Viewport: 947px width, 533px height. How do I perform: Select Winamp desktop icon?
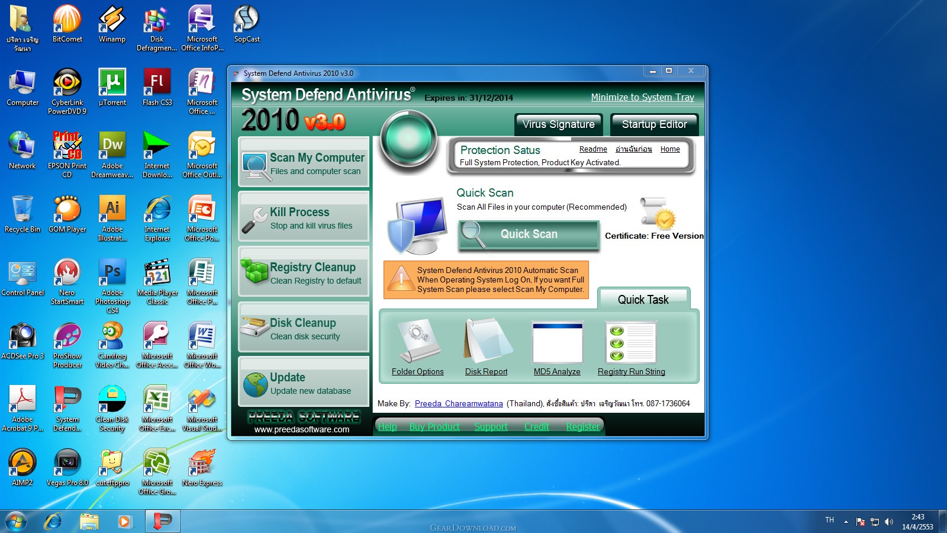coord(112,24)
